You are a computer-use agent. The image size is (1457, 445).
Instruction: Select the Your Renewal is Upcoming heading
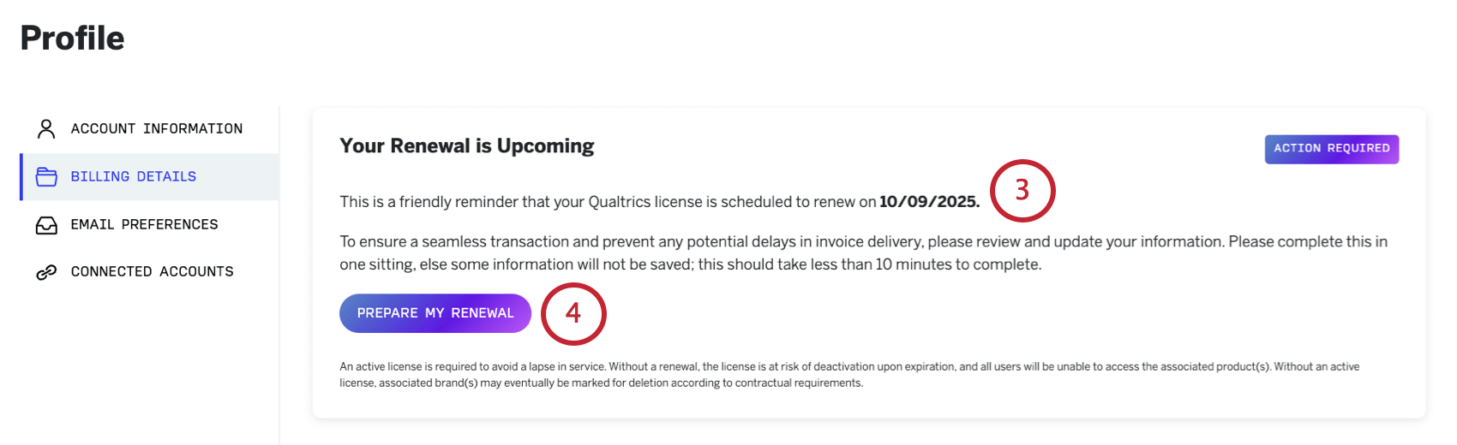click(x=467, y=146)
